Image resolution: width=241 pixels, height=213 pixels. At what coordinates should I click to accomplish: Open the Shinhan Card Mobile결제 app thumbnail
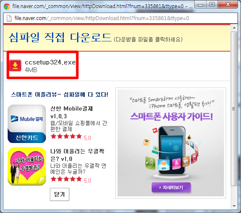click(x=27, y=124)
